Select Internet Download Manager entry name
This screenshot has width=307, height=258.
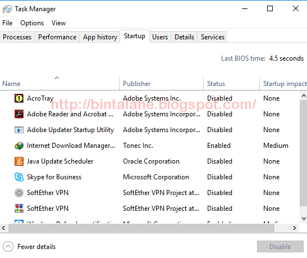pos(71,146)
